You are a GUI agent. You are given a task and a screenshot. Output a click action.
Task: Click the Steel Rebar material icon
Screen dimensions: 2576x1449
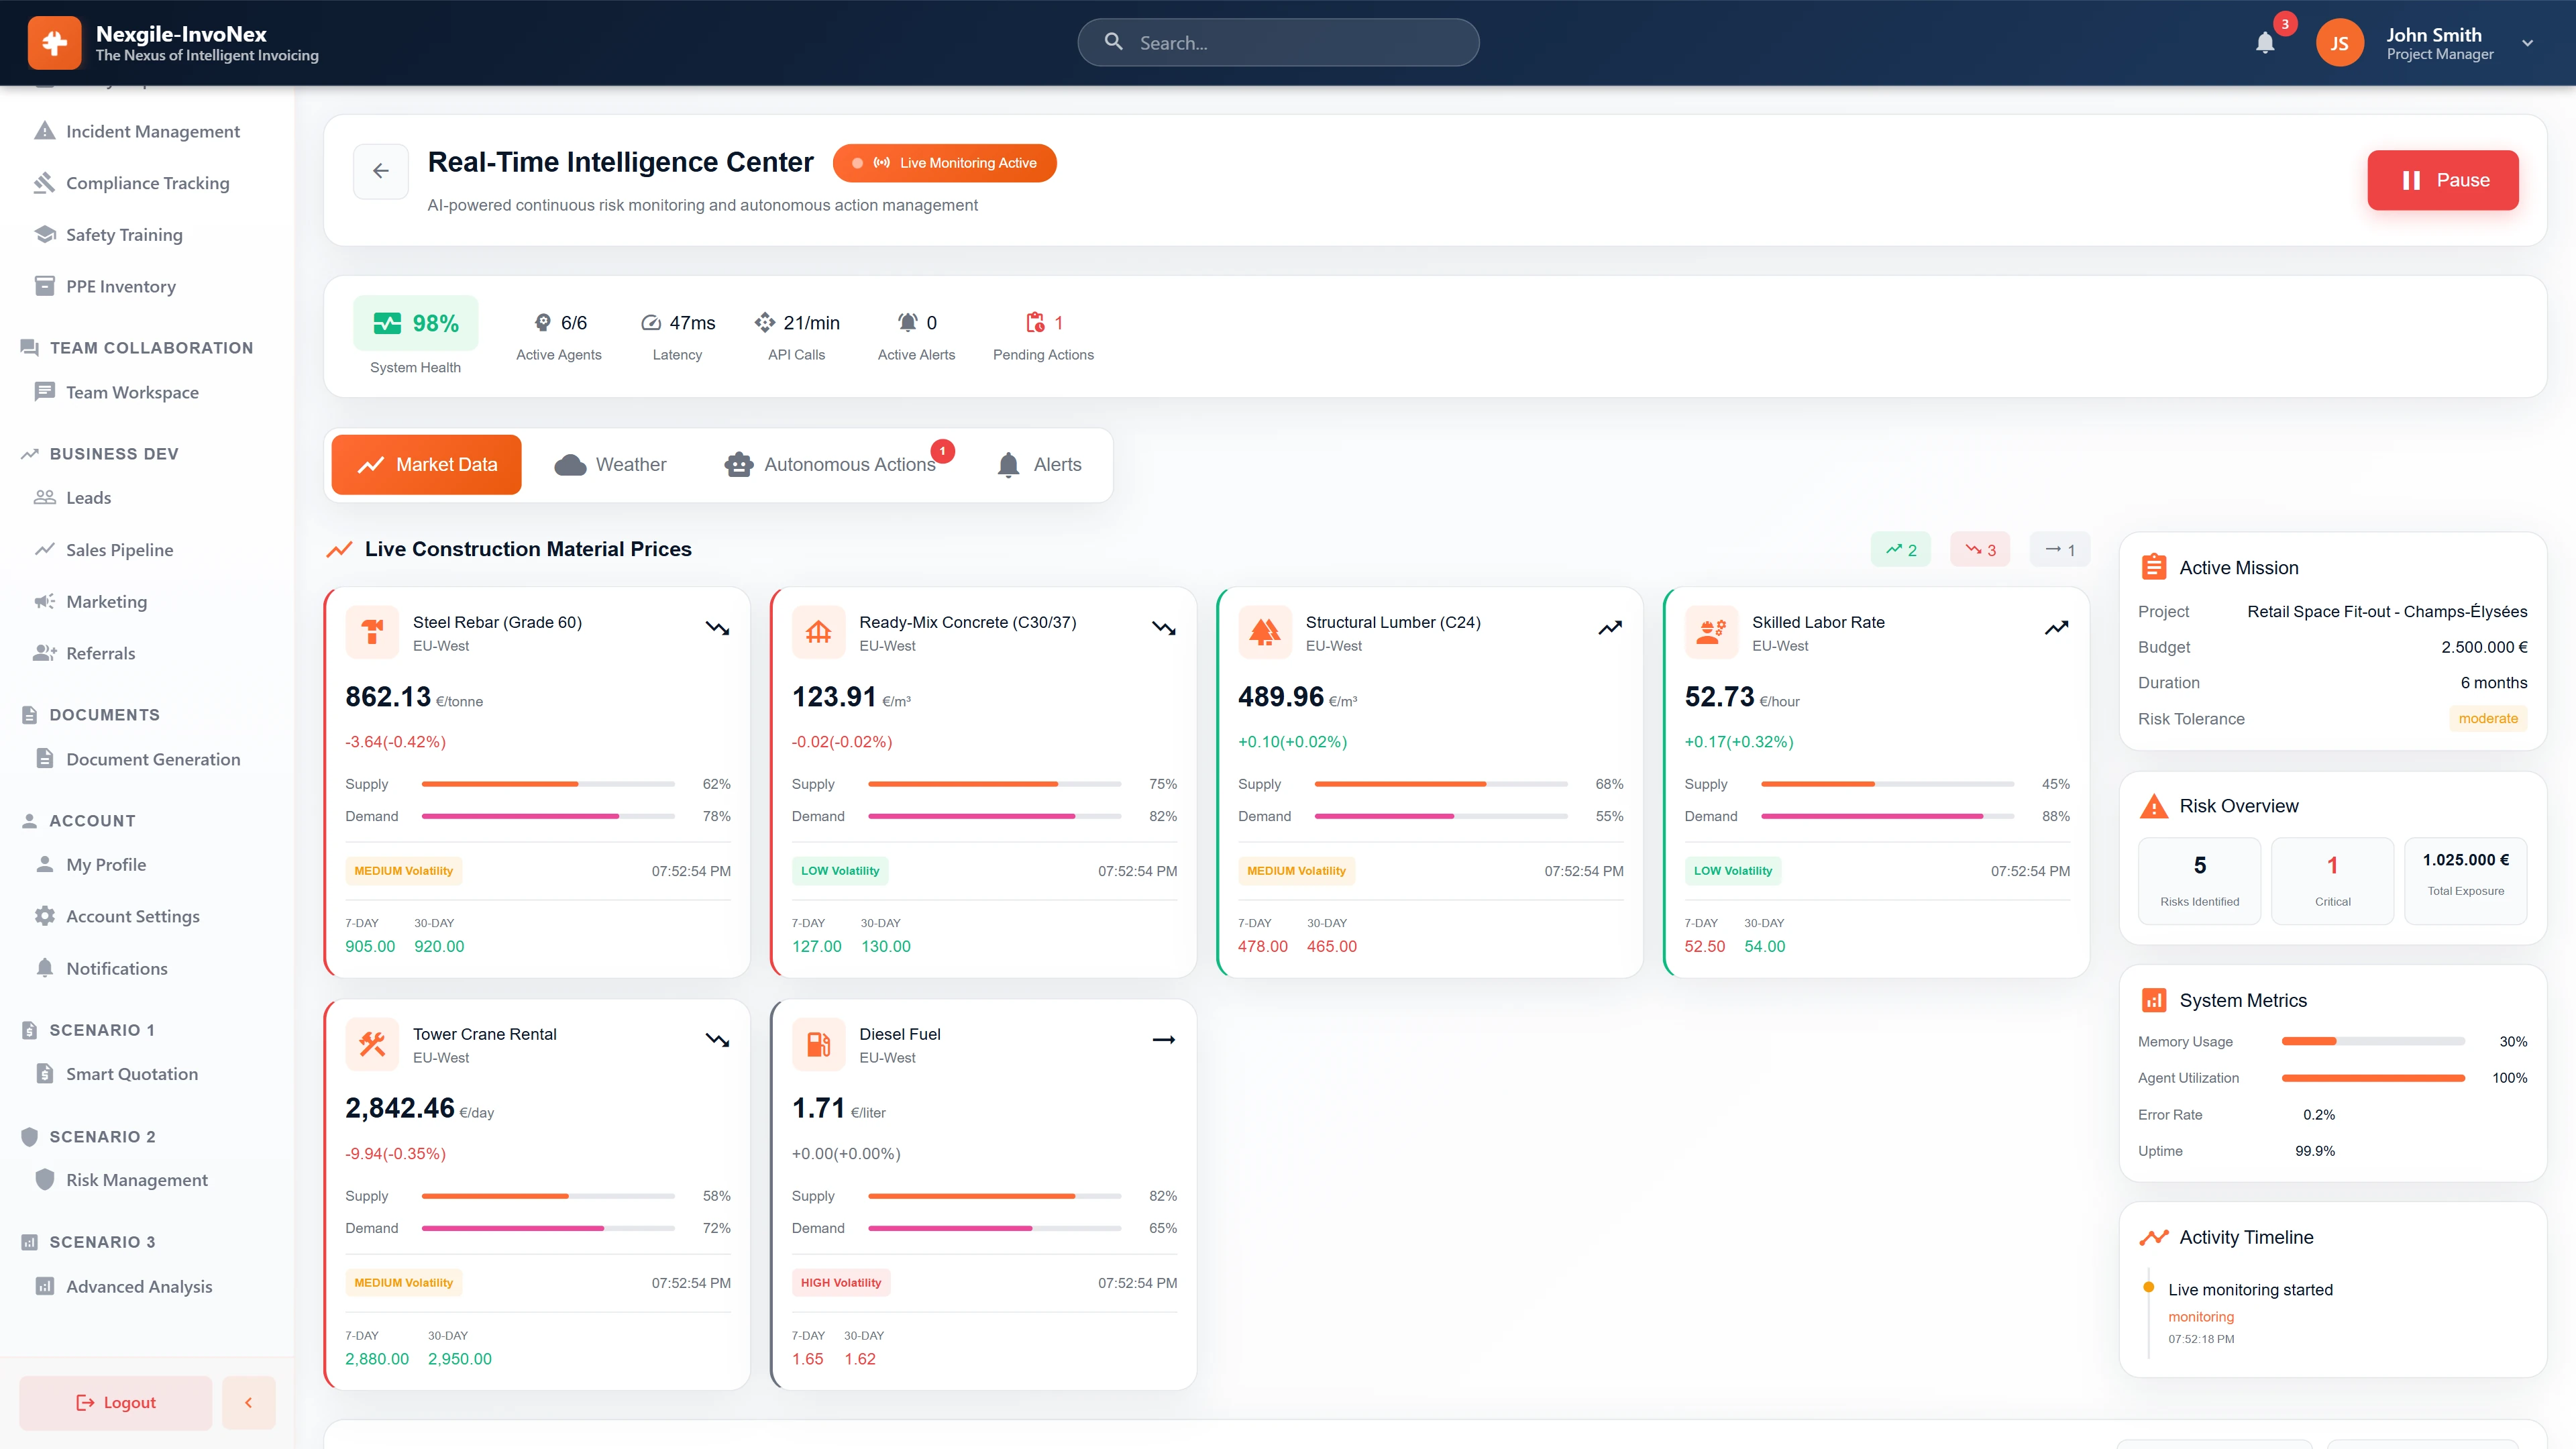coord(372,632)
